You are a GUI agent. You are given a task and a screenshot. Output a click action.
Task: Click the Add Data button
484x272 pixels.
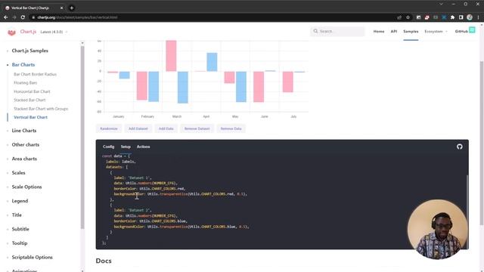166,128
